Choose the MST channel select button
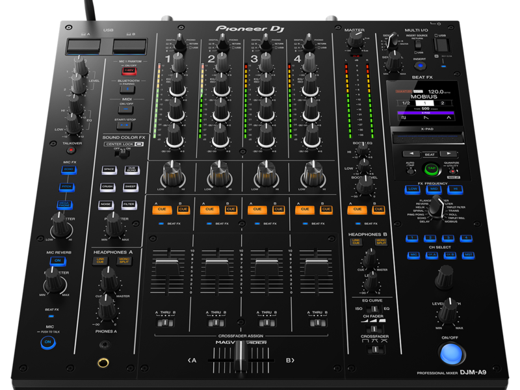Image resolution: width=520 pixels, height=390 pixels. [x=468, y=255]
